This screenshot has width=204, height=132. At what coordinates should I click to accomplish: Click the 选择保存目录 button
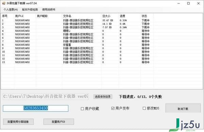103,97
